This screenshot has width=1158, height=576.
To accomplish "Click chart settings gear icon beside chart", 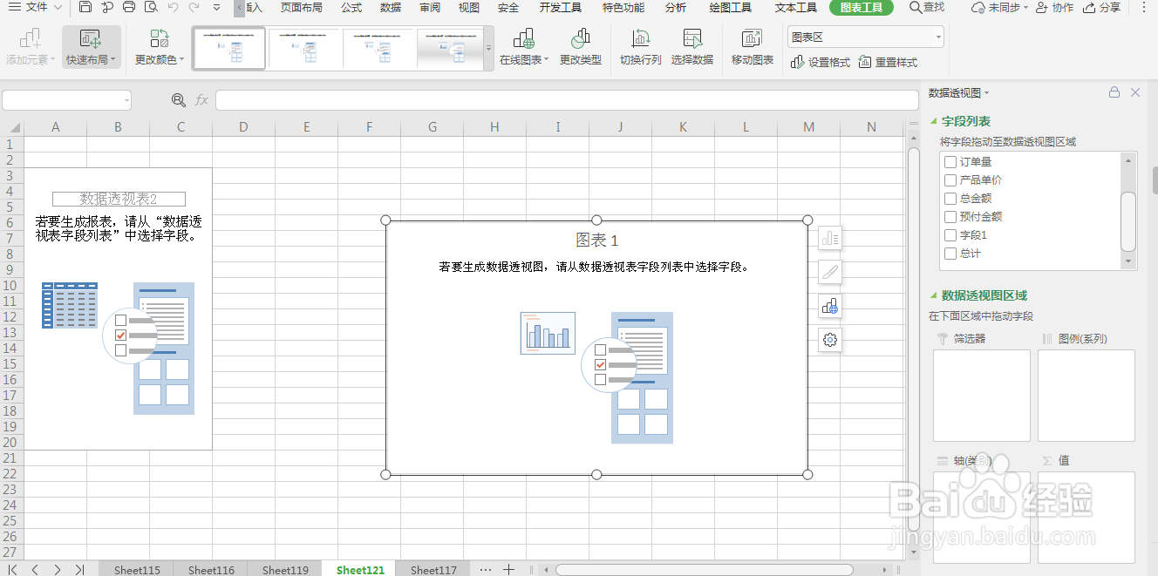I will [x=830, y=340].
